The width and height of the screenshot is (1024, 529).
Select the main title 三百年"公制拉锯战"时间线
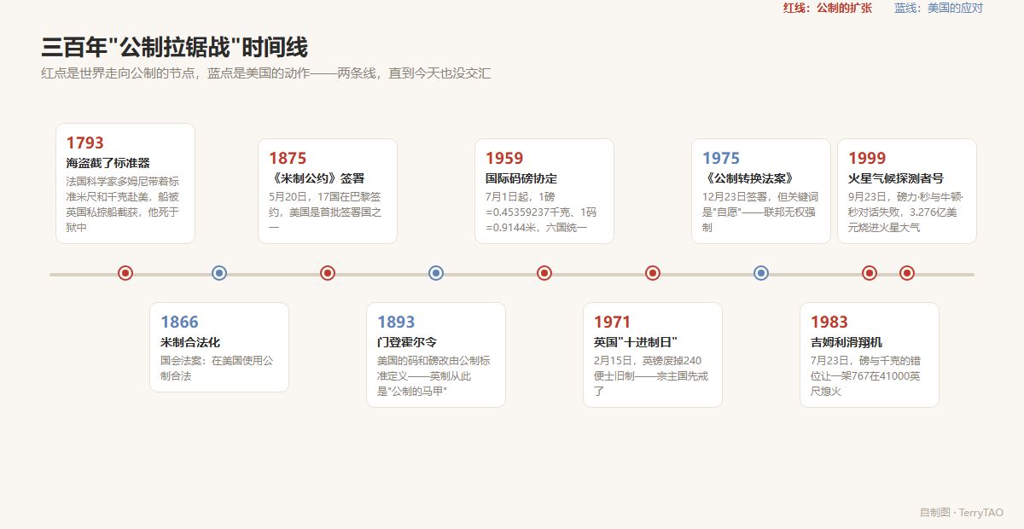tap(174, 47)
